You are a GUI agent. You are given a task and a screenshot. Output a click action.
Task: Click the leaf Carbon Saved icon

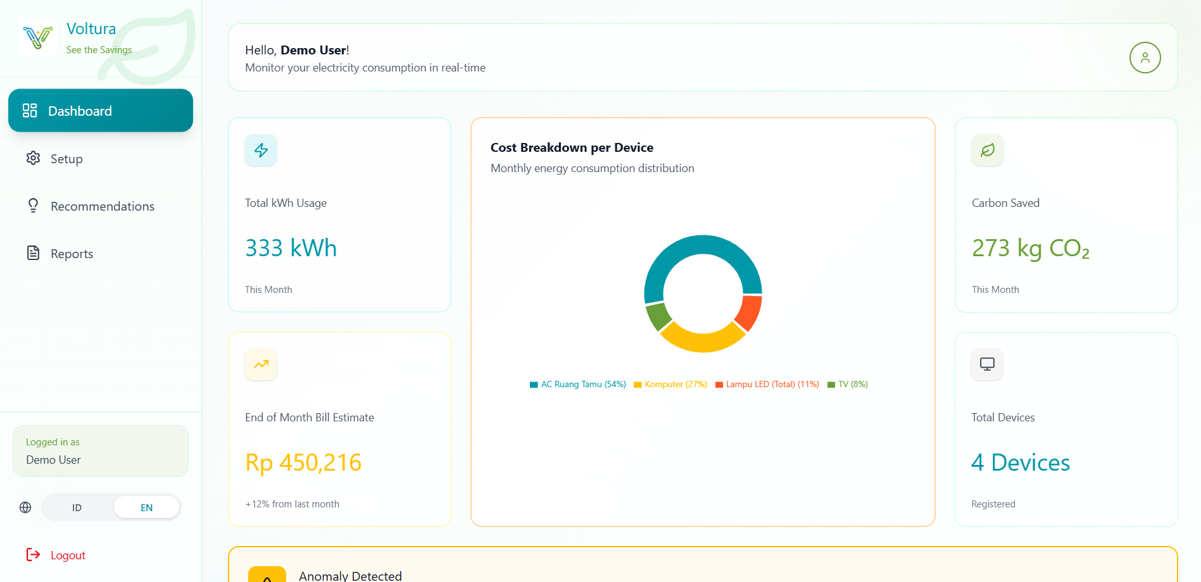point(987,150)
